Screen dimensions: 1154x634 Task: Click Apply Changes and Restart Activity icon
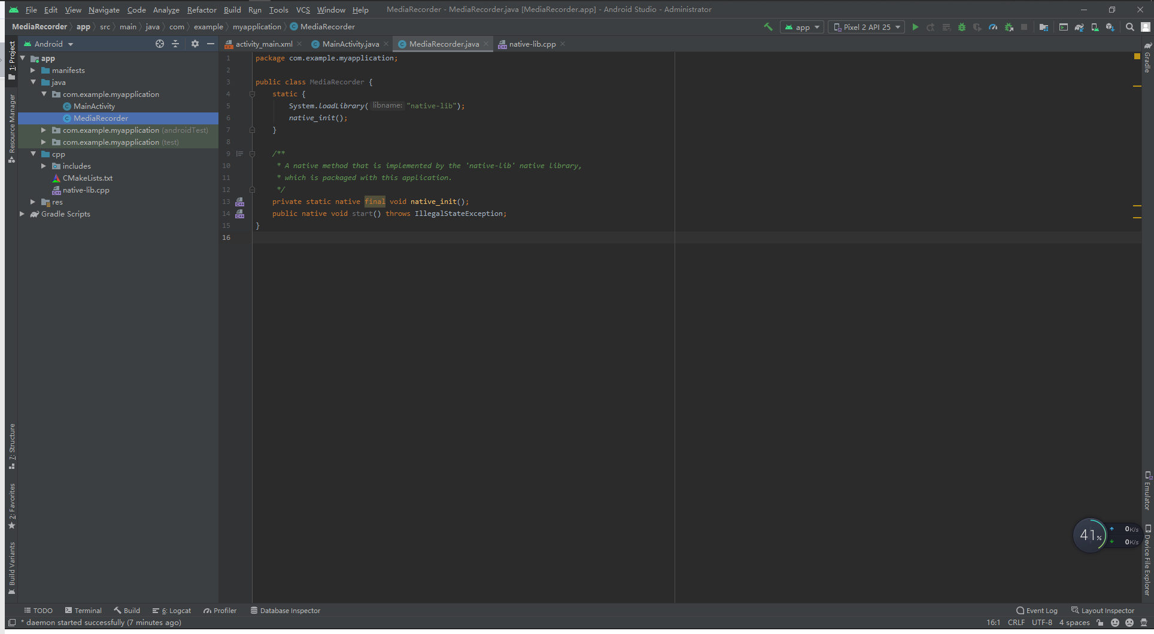click(x=931, y=27)
